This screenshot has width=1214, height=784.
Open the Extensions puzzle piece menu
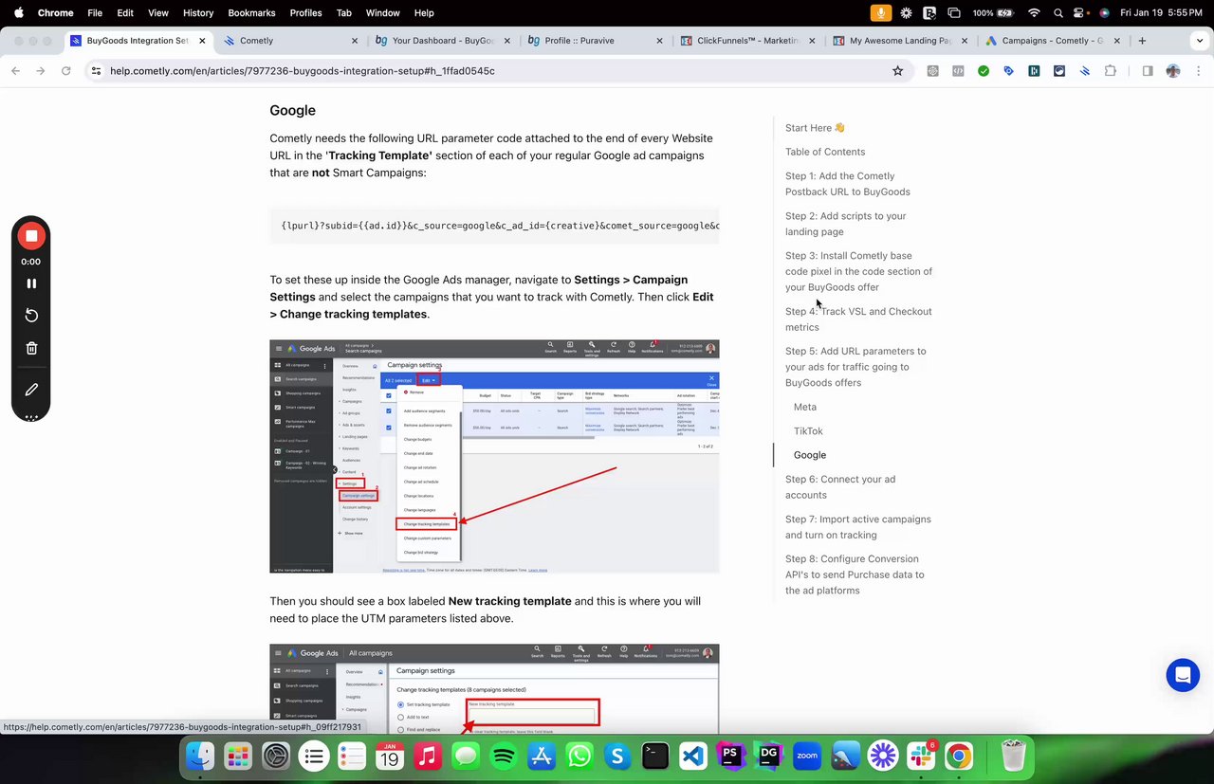[1110, 71]
